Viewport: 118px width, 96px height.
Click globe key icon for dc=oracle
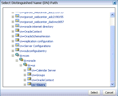[x=21, y=59]
